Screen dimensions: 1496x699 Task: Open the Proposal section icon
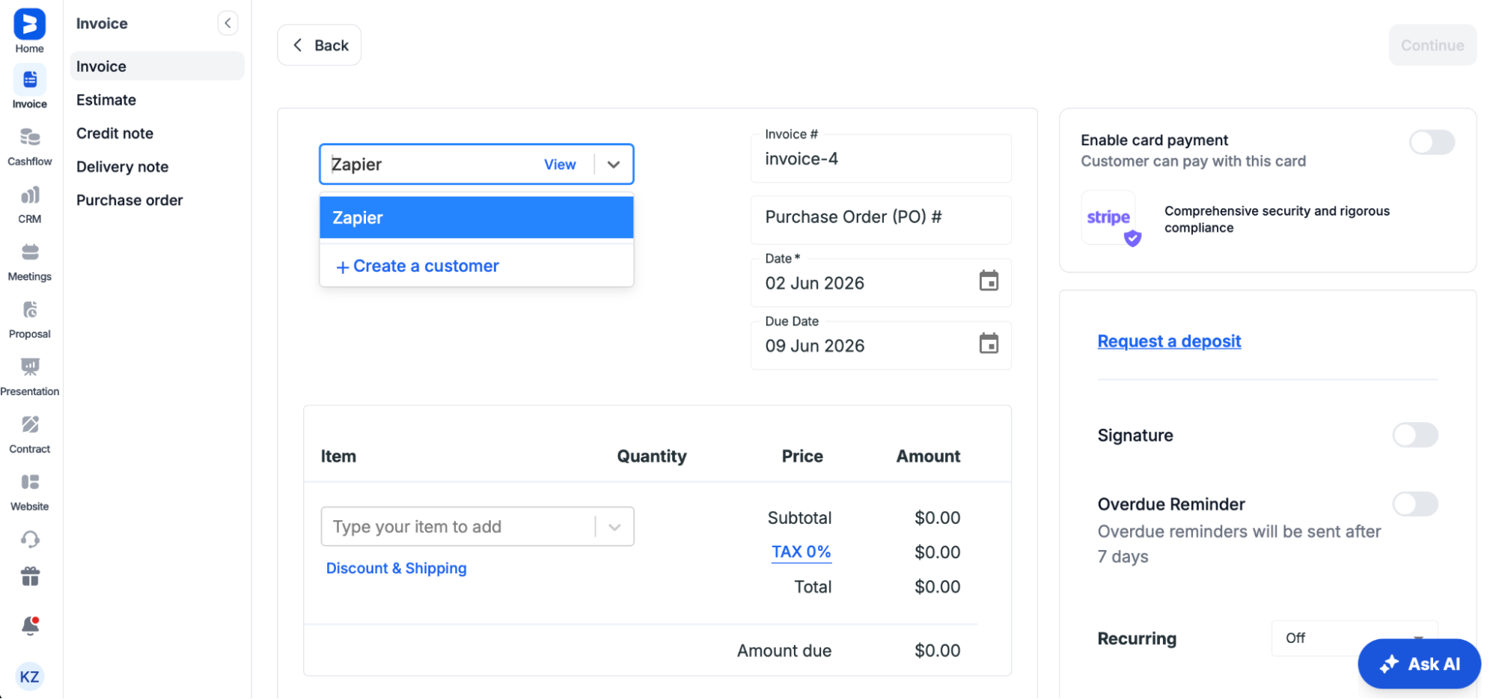coord(30,310)
